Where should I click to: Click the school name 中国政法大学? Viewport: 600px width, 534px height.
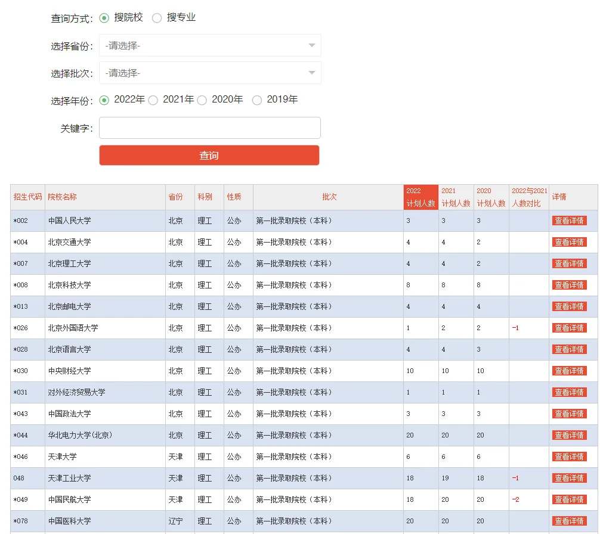coord(69,414)
